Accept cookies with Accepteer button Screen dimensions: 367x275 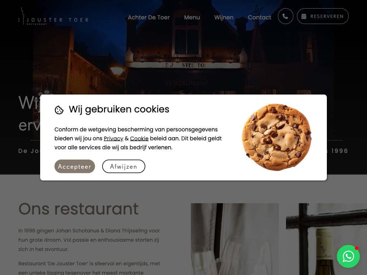coord(75,166)
